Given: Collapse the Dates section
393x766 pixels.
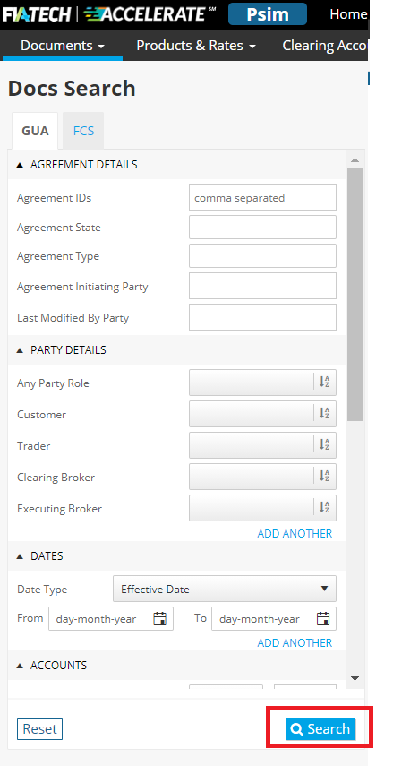Looking at the screenshot, I should (x=20, y=556).
